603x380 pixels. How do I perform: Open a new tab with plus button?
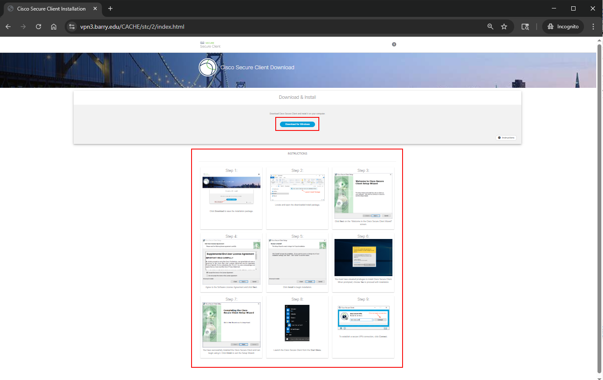110,8
